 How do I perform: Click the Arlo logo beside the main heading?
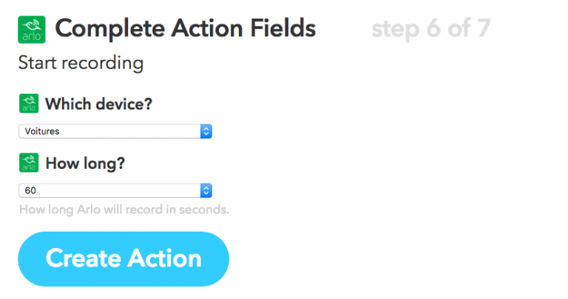point(32,29)
